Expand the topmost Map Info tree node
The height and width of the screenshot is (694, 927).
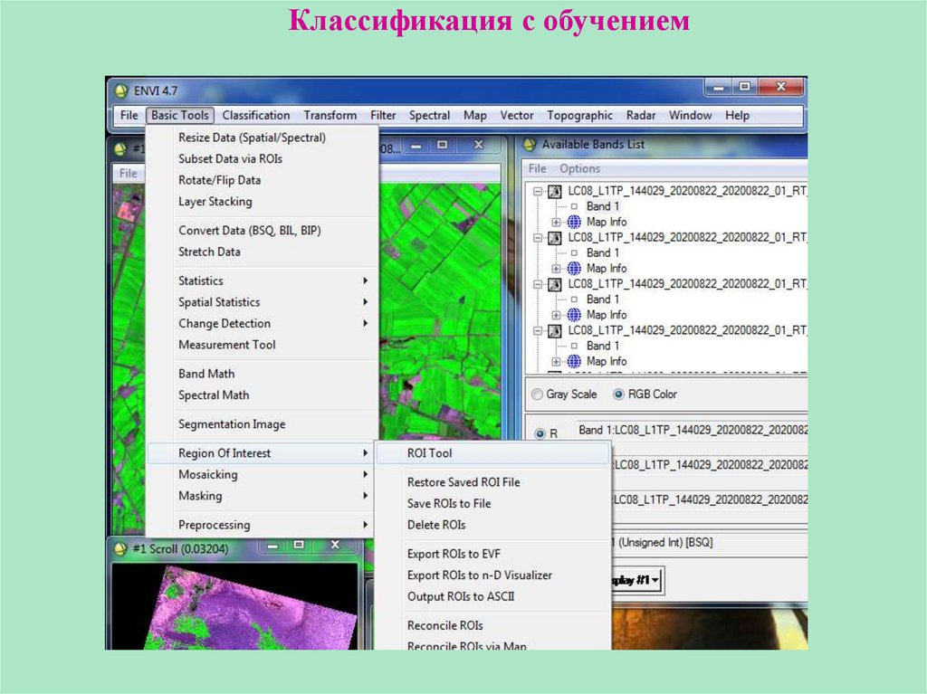(x=556, y=223)
